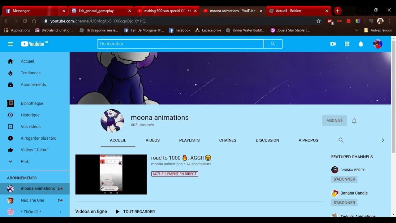Screen dimensions: 396x223
Task: Click the browser home button icon
Action: click(x=34, y=21)
